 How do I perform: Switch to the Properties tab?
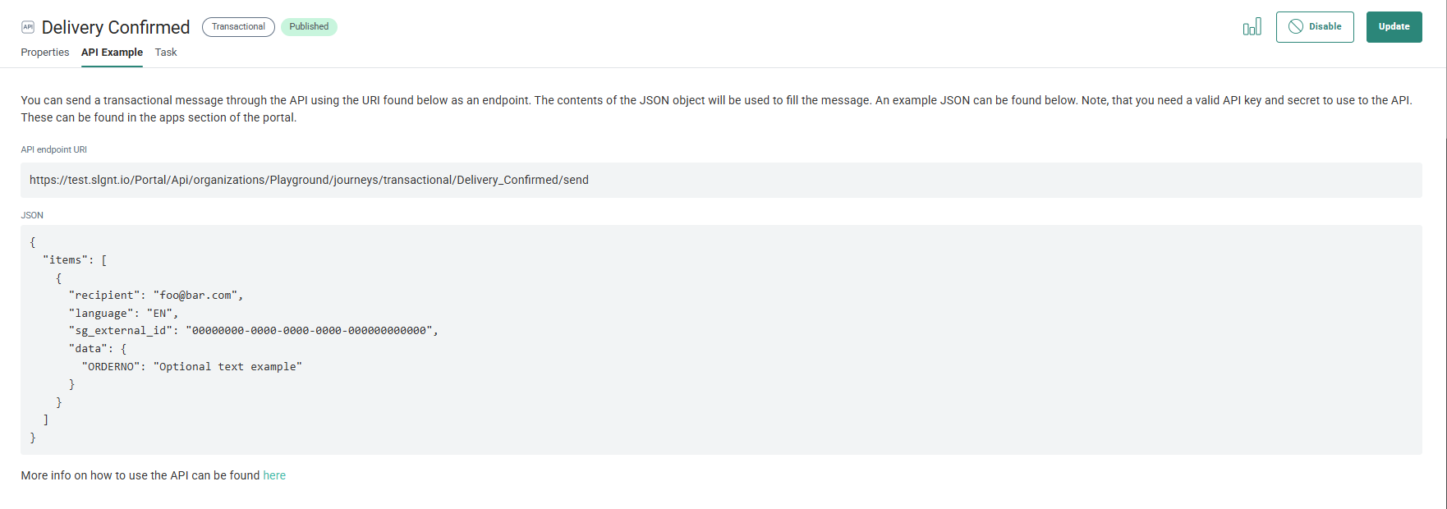tap(45, 53)
